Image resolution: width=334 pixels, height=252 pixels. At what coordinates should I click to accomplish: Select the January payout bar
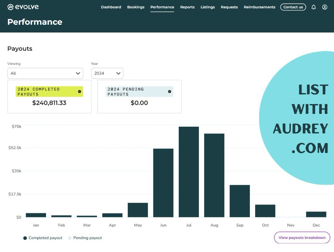tap(36, 215)
